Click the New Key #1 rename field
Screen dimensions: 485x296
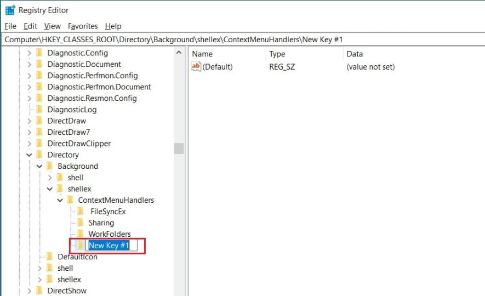[x=111, y=246]
